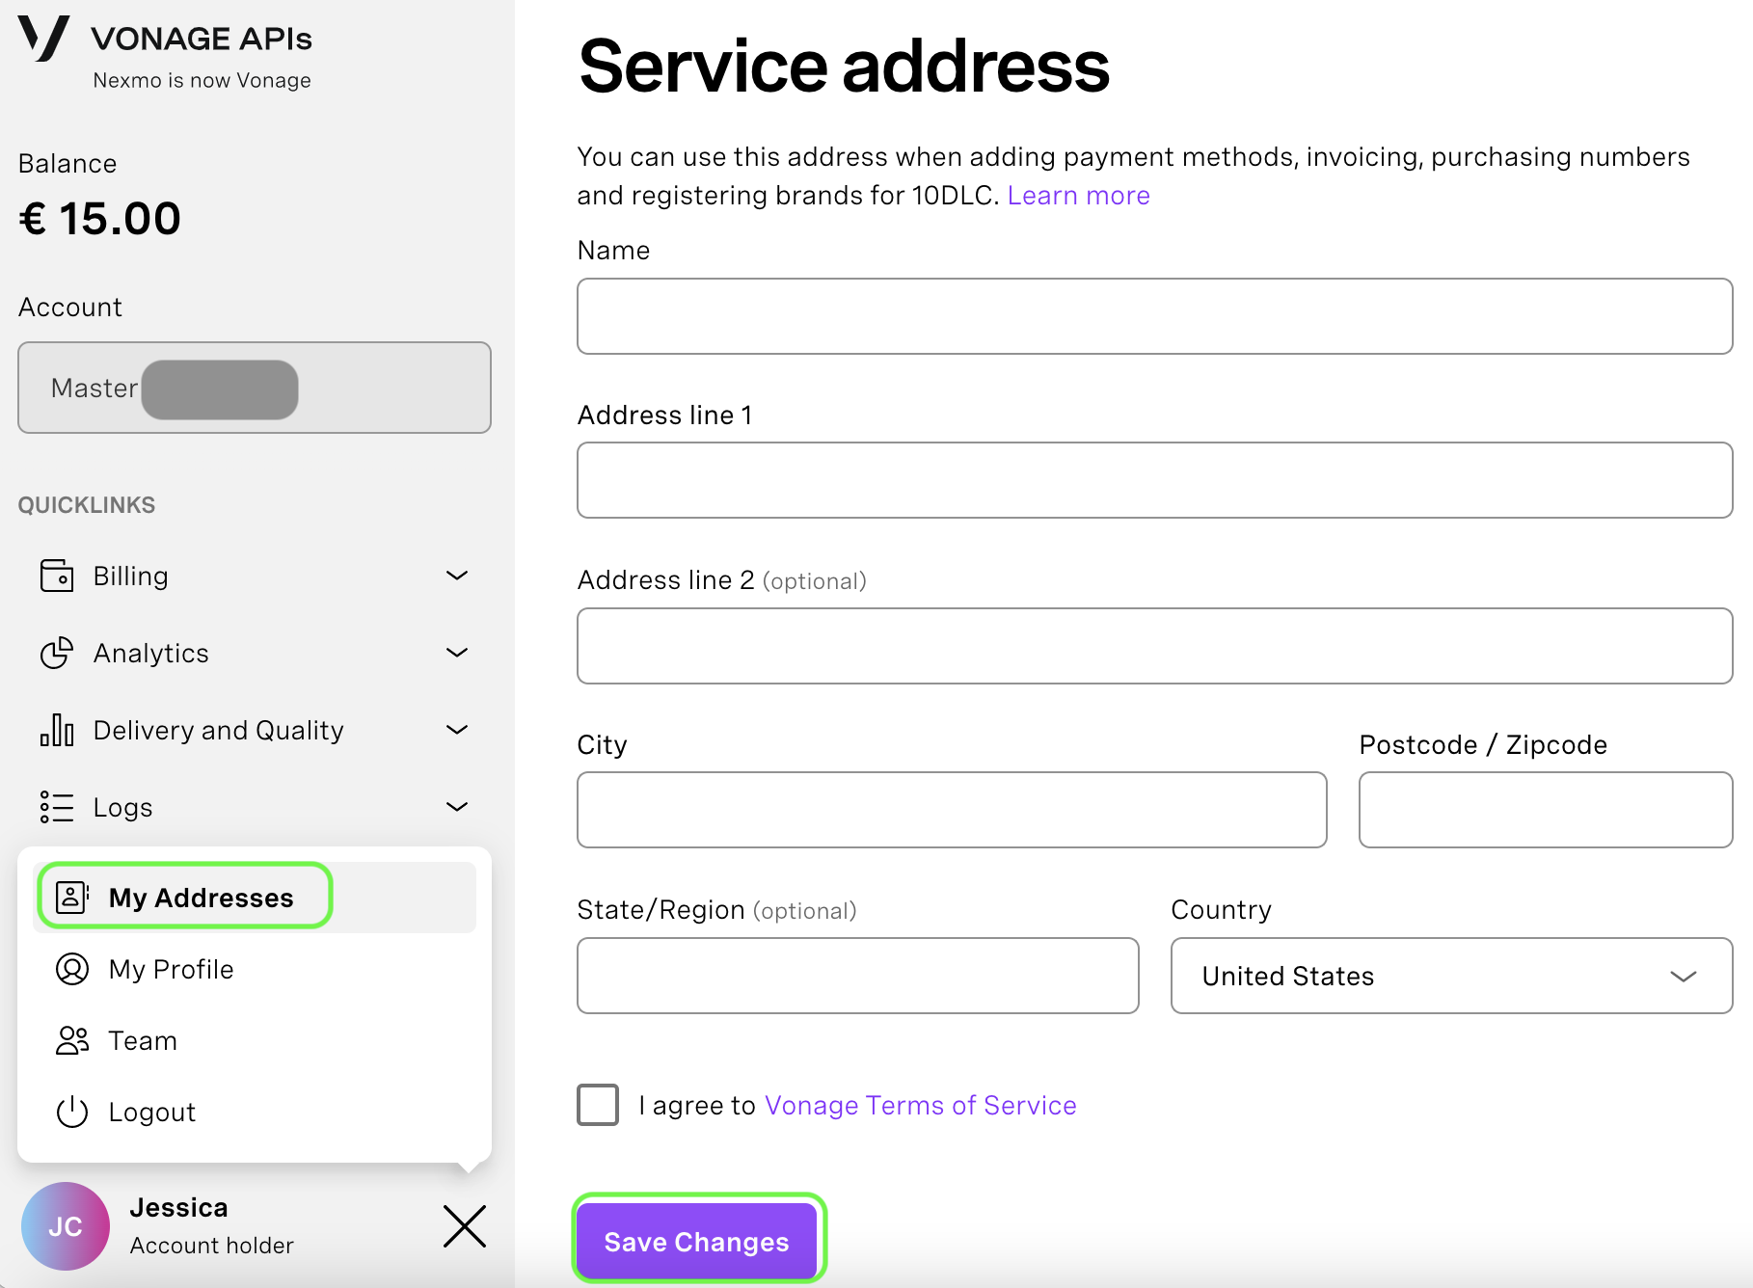Open the Learn more link

[1078, 195]
